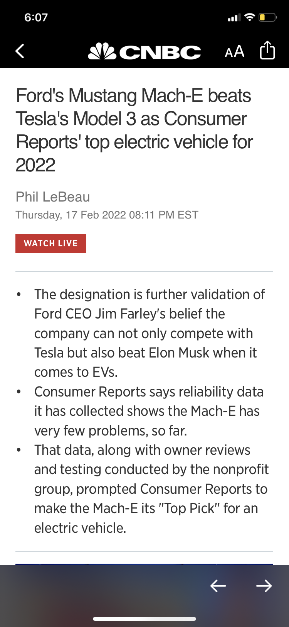Tap the cellular signal bars

tap(234, 17)
